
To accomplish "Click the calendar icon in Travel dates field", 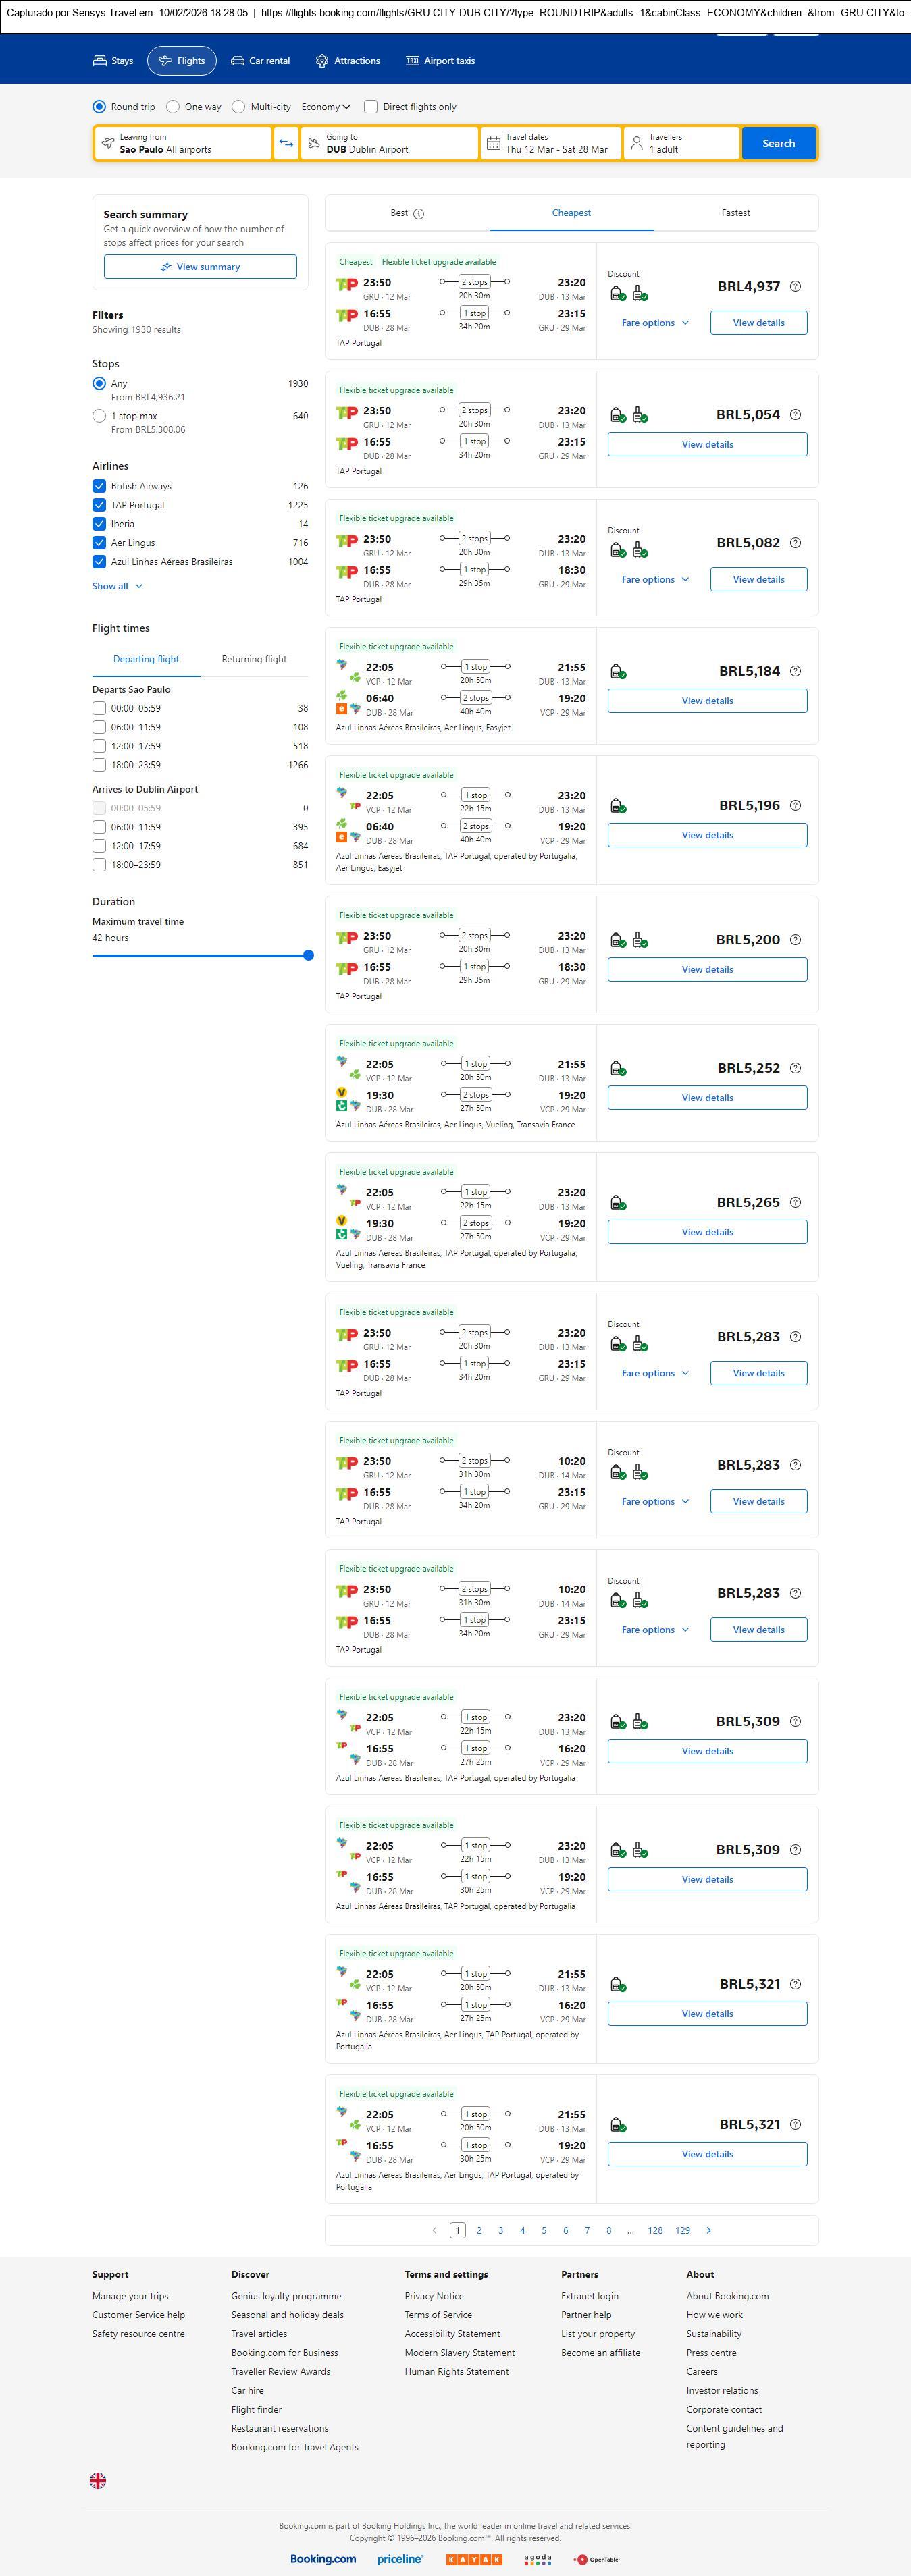I will pos(493,143).
